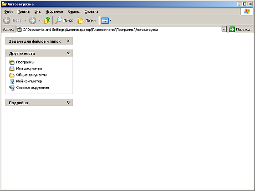Go up one folder level
The width and height of the screenshot is (255, 191).
(x=47, y=20)
